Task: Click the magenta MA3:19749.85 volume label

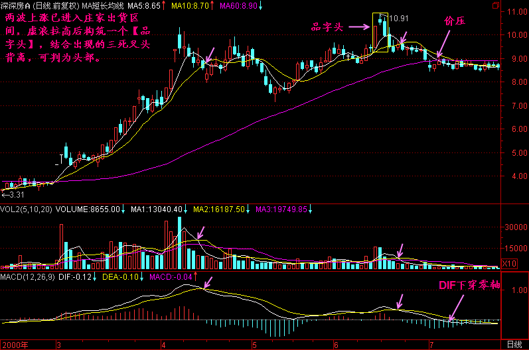Action: click(281, 209)
